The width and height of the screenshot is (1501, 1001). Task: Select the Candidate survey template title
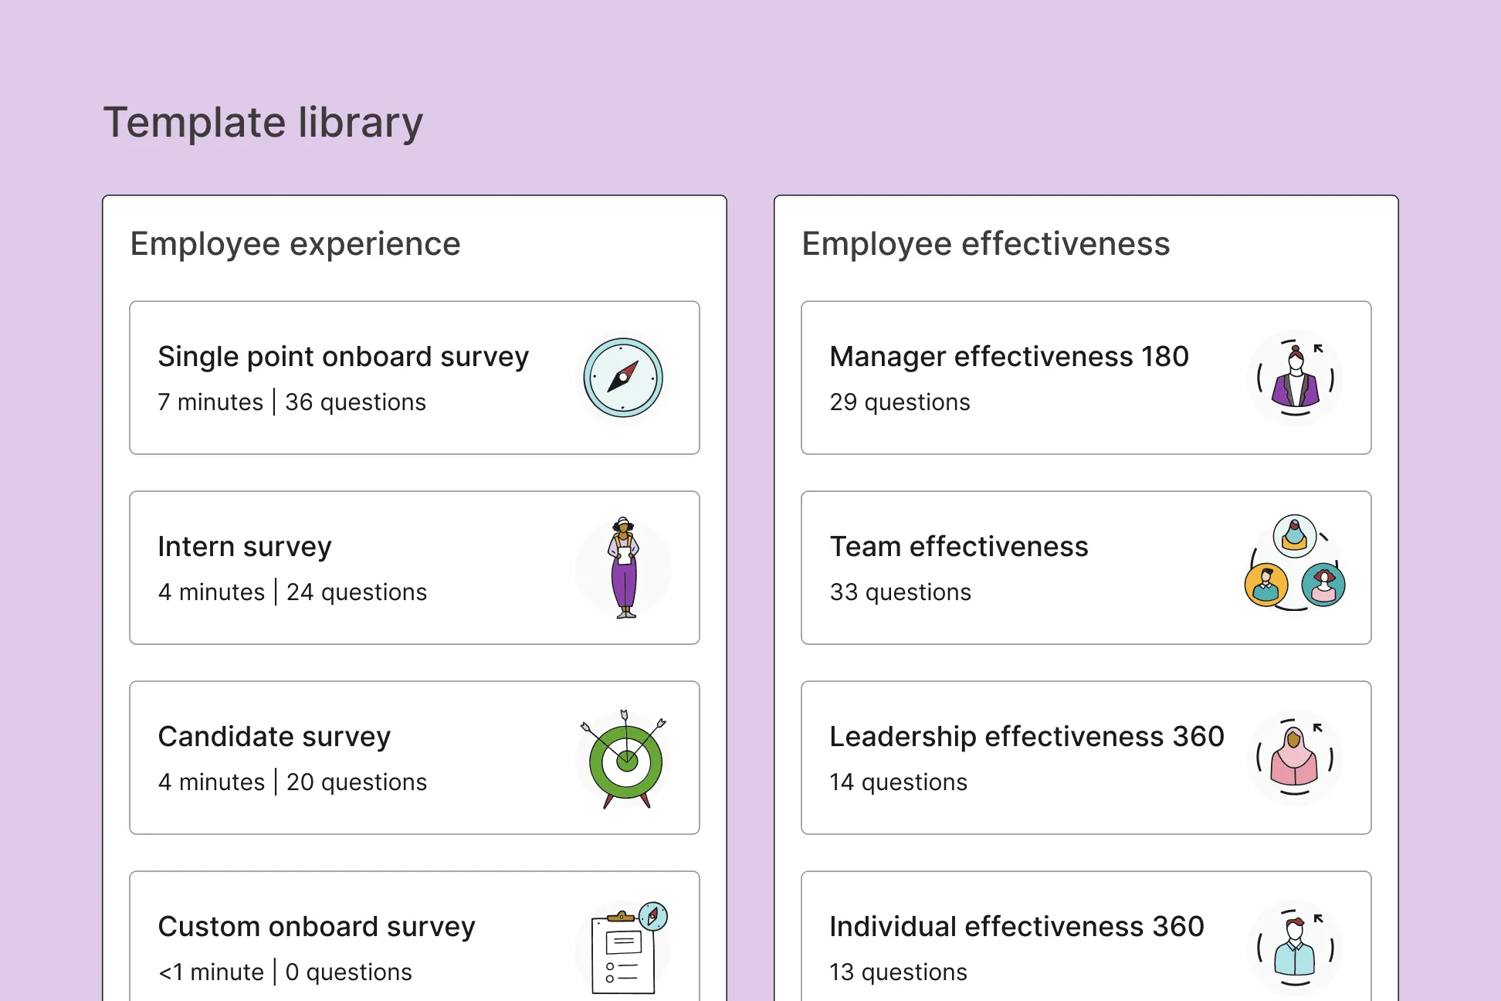[x=274, y=737]
